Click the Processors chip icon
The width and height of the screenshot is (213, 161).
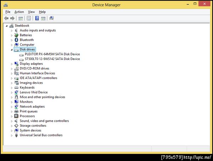(16, 116)
